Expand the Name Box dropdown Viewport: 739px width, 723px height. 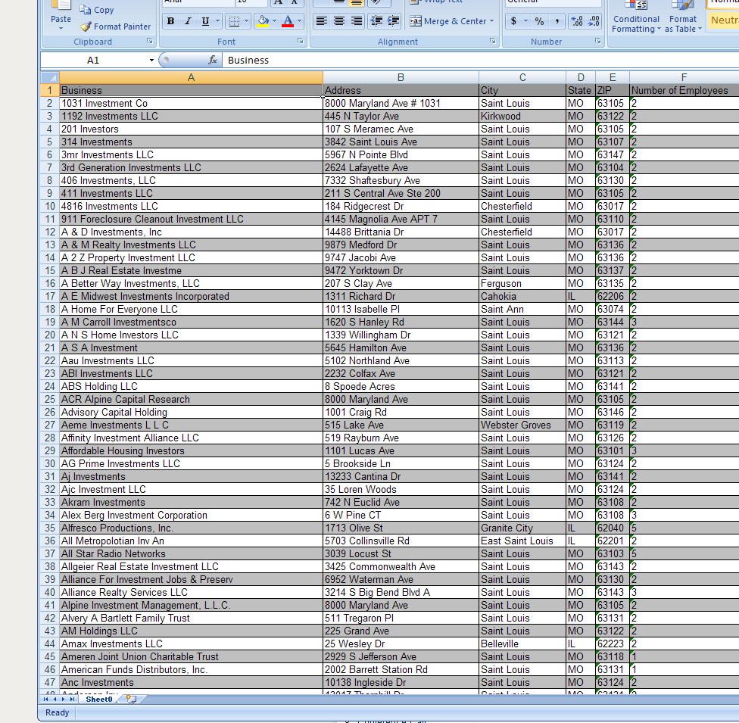(151, 61)
